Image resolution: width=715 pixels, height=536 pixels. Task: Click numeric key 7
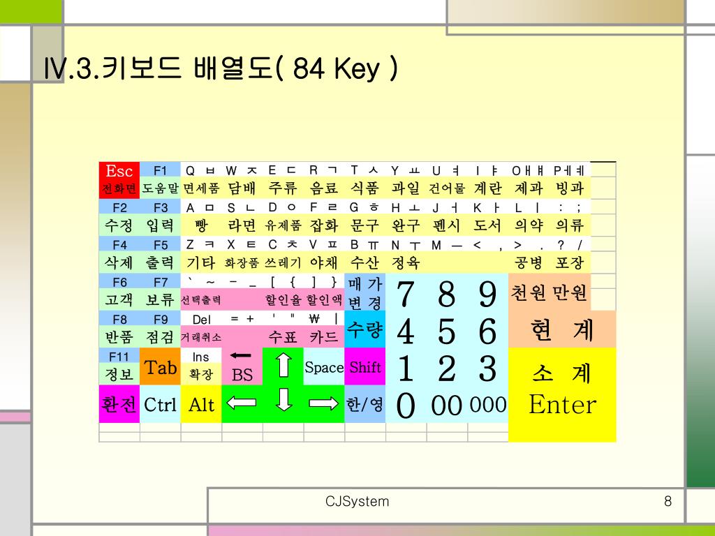coord(406,292)
